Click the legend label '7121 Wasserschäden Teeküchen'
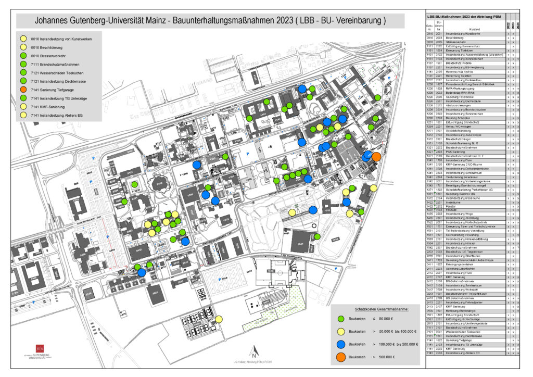The height and width of the screenshot is (377, 533). [x=57, y=73]
